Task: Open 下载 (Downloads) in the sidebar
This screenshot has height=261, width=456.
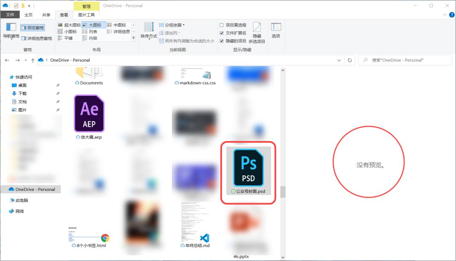Action: pos(19,93)
